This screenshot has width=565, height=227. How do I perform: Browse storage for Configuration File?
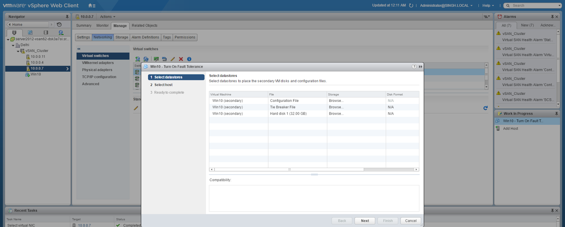[336, 101]
